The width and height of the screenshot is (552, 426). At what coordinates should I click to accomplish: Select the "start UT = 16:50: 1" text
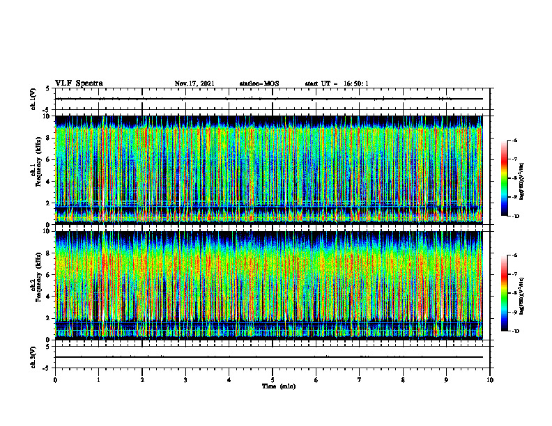coord(337,84)
